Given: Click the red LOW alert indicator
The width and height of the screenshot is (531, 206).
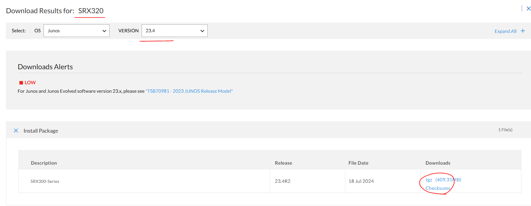Looking at the screenshot, I should pyautogui.click(x=27, y=82).
